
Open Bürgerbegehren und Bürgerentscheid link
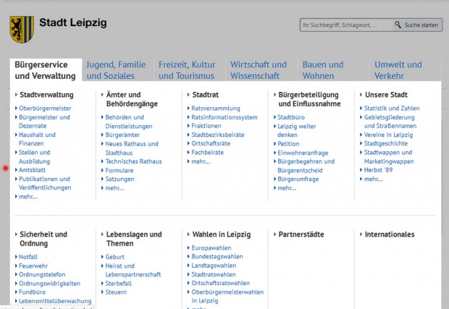306,166
